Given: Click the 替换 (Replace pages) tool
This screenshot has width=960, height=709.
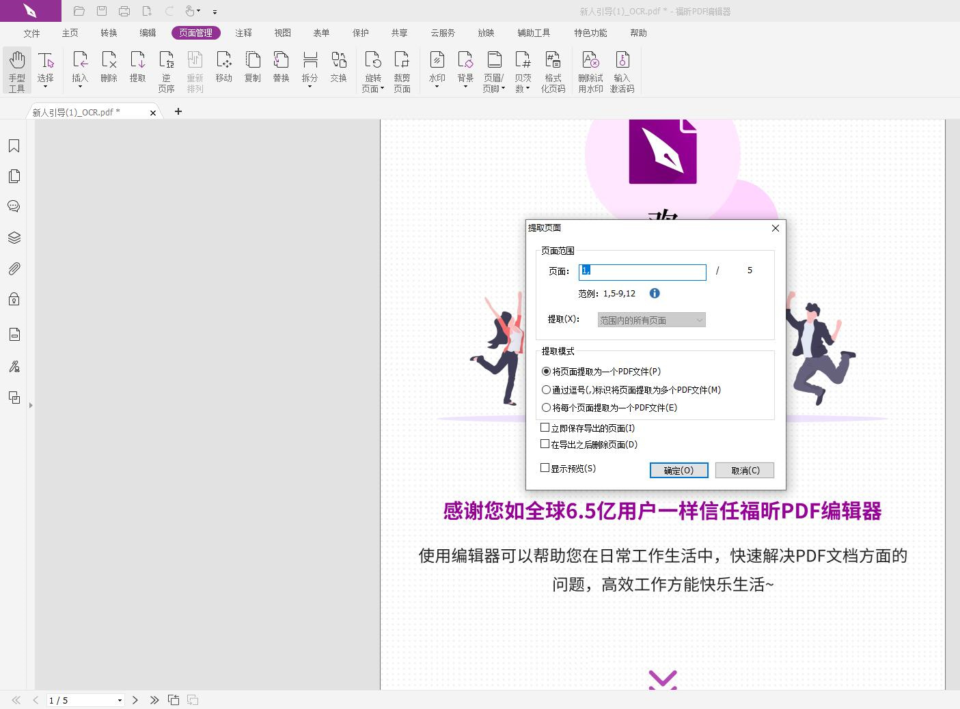Looking at the screenshot, I should tap(281, 68).
